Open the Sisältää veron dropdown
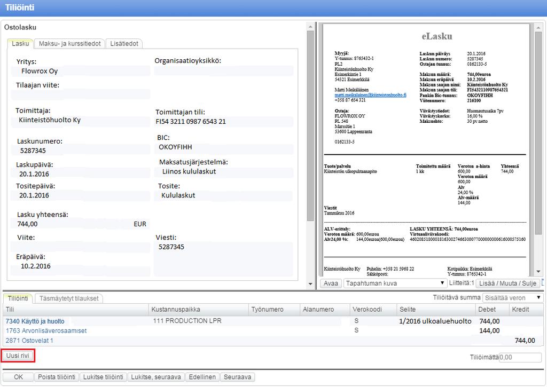 512,298
